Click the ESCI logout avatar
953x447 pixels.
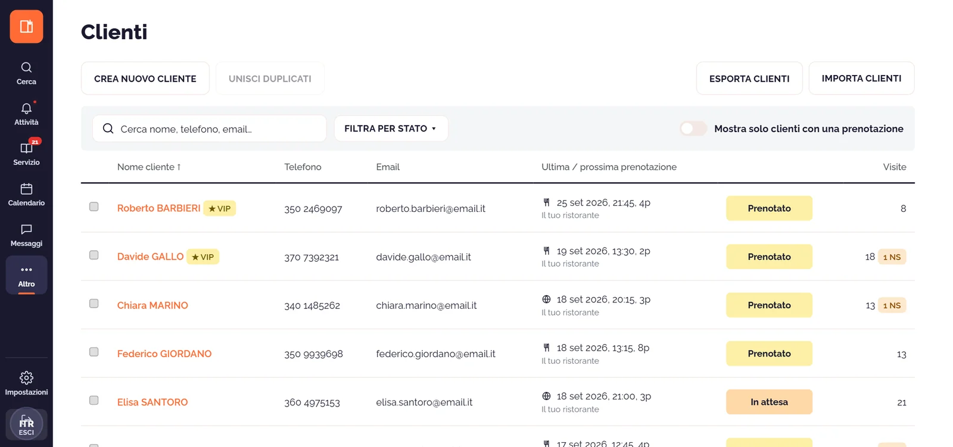pos(26,424)
